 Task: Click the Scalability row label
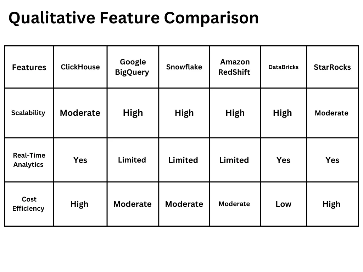[x=28, y=113]
